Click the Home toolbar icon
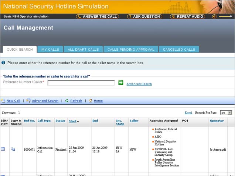235x176 pixels. coord(90,101)
